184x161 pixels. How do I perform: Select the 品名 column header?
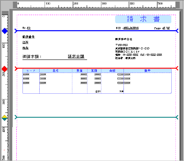[56, 71]
